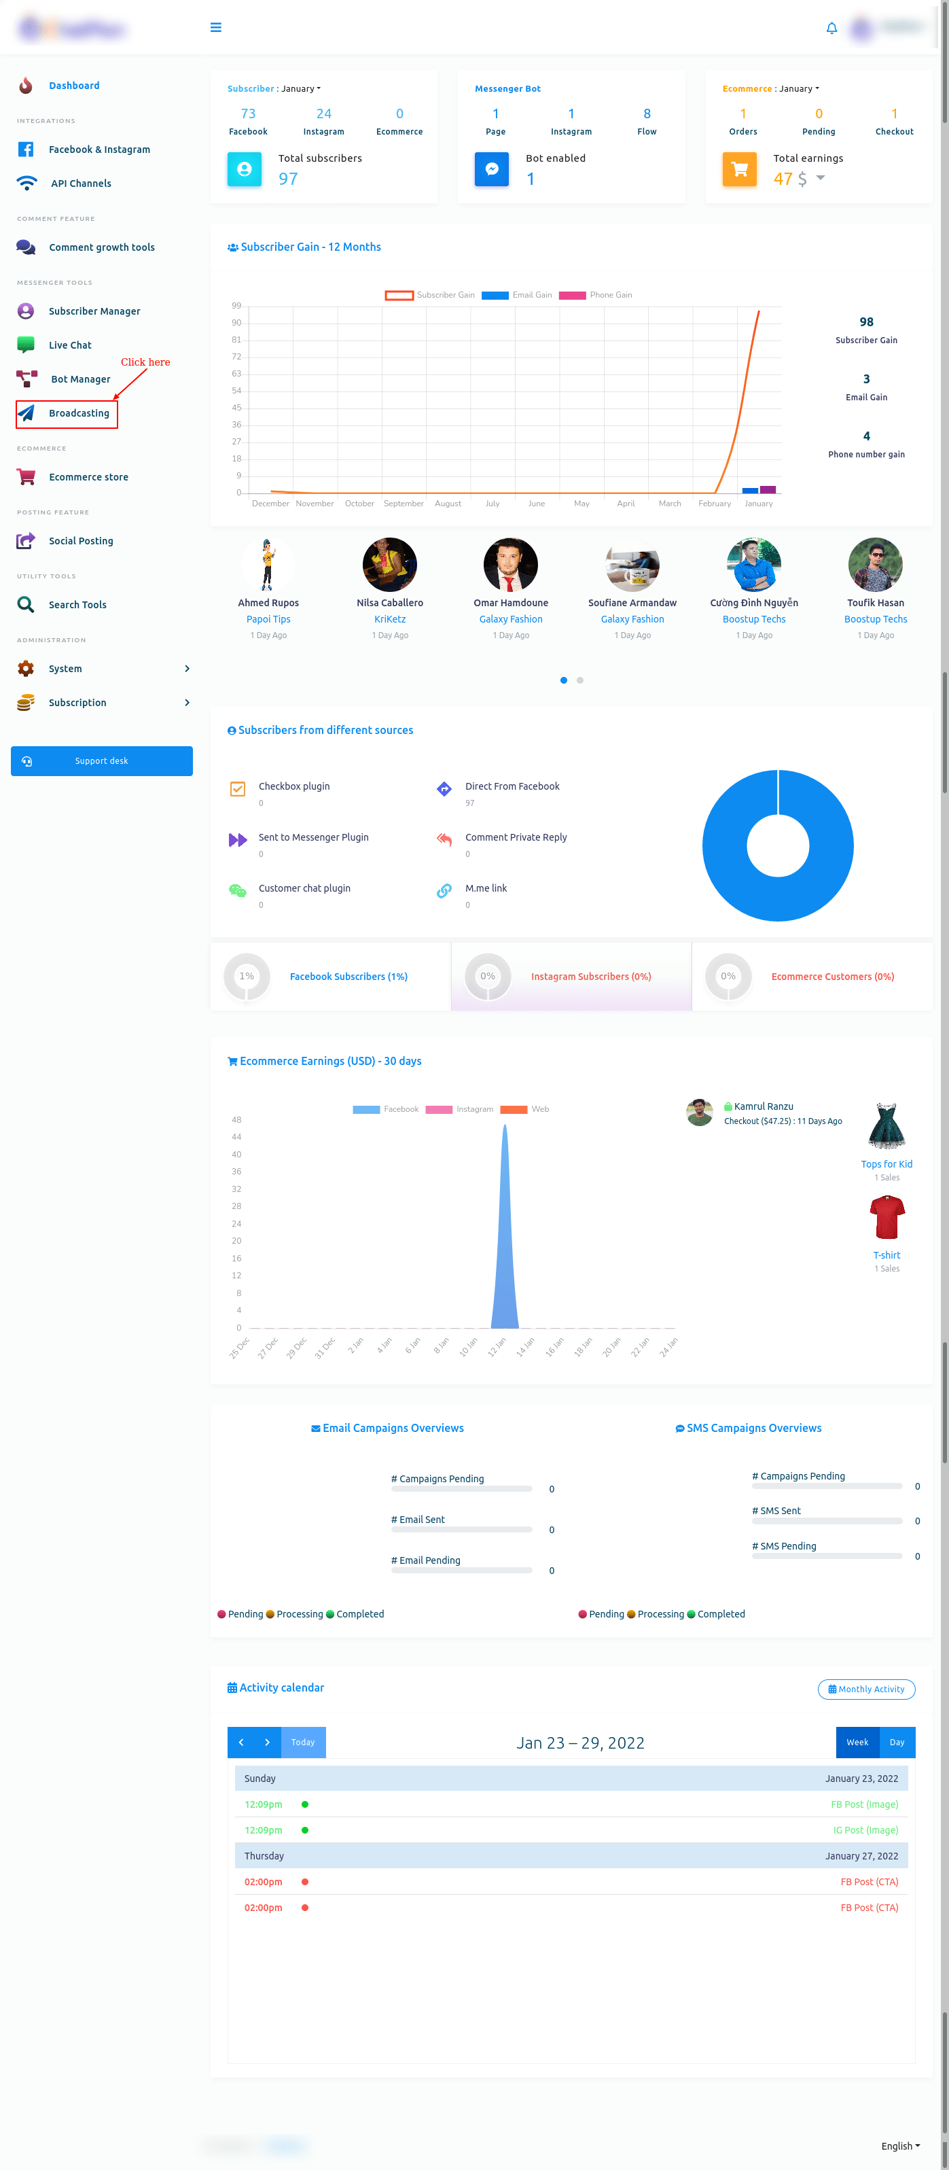This screenshot has height=2170, width=949.
Task: Switch calendar to Day view
Action: coord(896,1742)
